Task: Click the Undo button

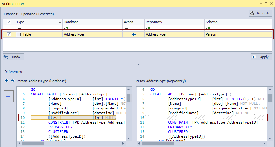Action: click(13, 57)
